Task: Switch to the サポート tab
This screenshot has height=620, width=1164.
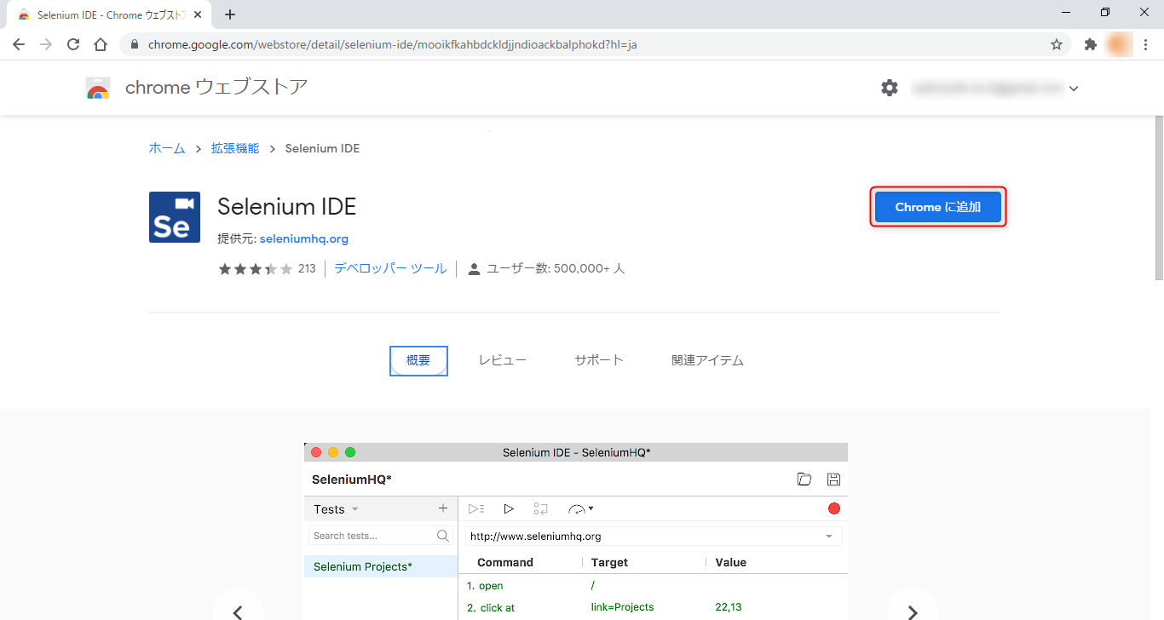Action: [598, 360]
